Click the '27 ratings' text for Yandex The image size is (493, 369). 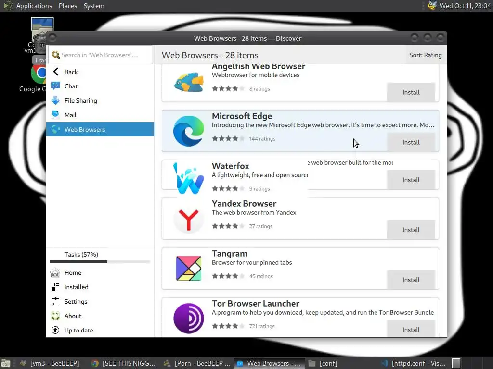260,226
